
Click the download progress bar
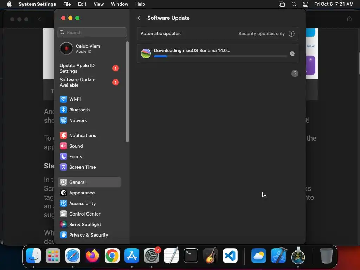[220, 56]
